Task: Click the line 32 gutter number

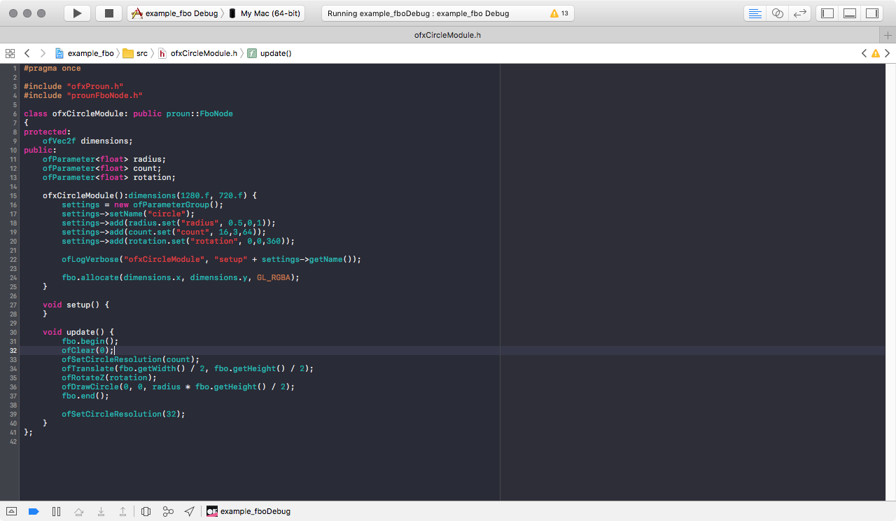Action: [x=13, y=350]
